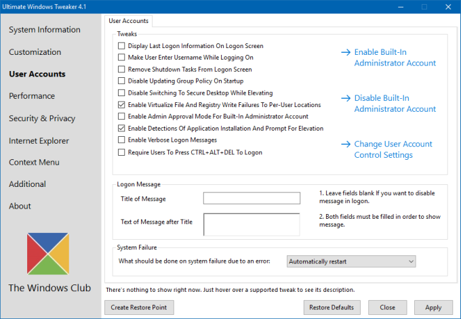Enable Display Last Logon Information checkbox
The height and width of the screenshot is (319, 461).
point(121,46)
